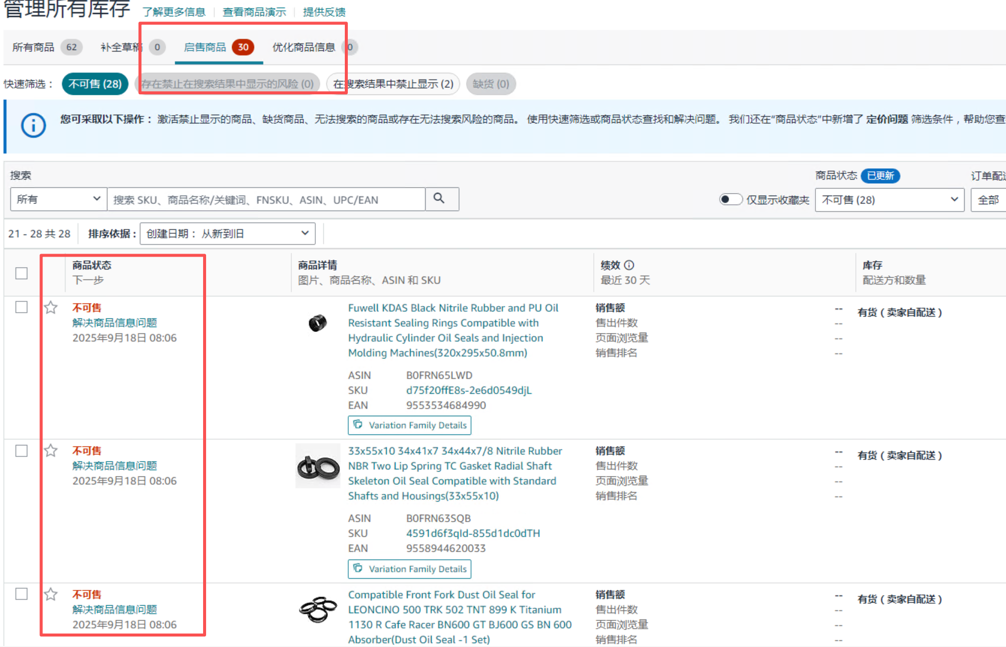The width and height of the screenshot is (1006, 647).
Task: Open the 创建日期 sort order dropdown
Action: pos(228,234)
